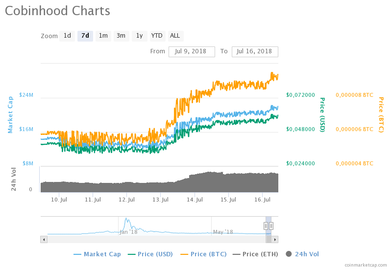Click the 10. Jul axis label
The width and height of the screenshot is (392, 269).
[59, 200]
